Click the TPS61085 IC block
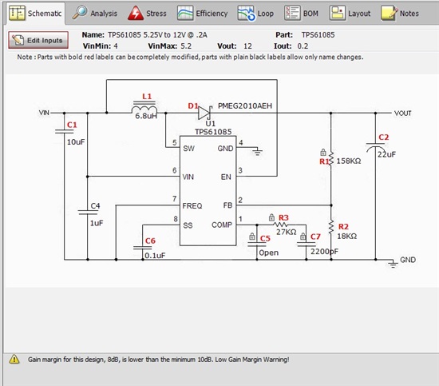The height and width of the screenshot is (386, 439). [x=208, y=191]
